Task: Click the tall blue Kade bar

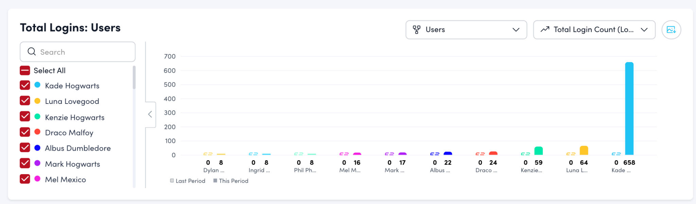Action: point(629,109)
